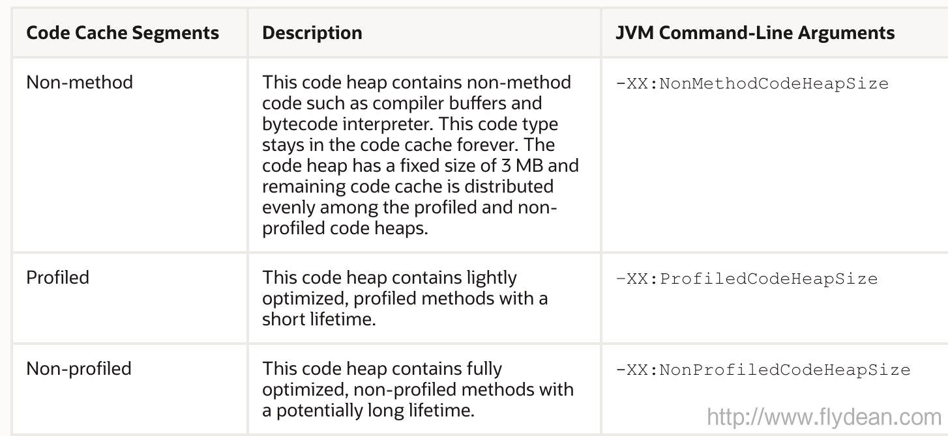
Task: Select the "Non-profiled" segment cell
Action: [78, 368]
